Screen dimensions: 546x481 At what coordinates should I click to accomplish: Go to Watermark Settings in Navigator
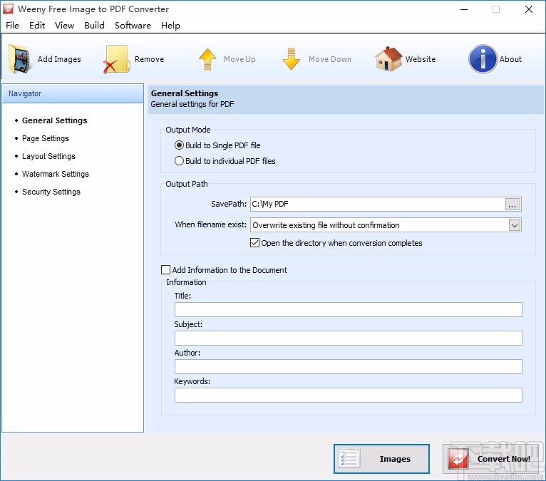[x=56, y=174]
